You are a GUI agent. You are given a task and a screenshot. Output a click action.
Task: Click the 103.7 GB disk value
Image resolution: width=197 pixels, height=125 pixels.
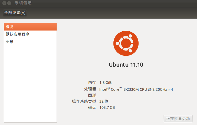click(107, 107)
